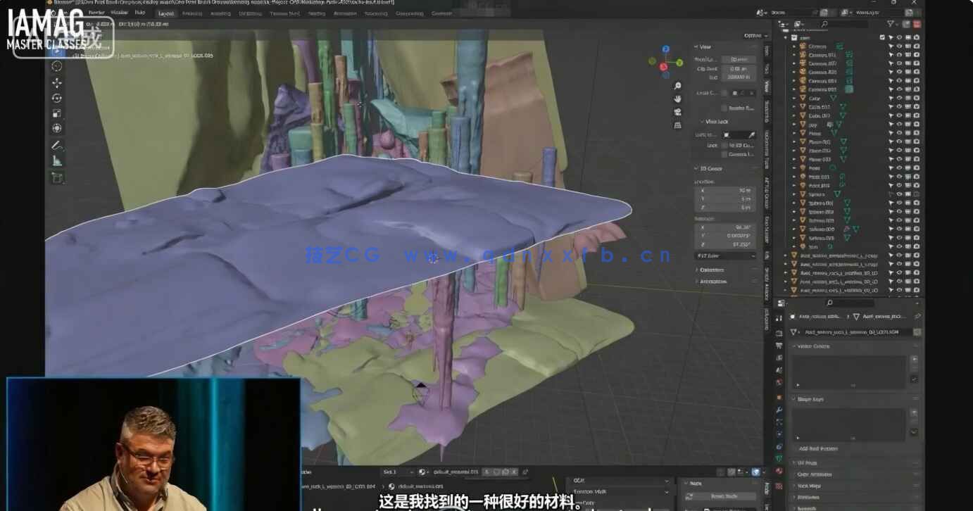This screenshot has height=511, width=973.
Task: Click the pan hand icon in the viewport
Action: (677, 99)
